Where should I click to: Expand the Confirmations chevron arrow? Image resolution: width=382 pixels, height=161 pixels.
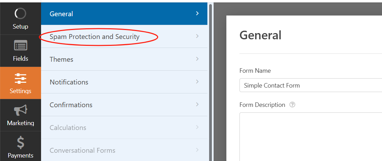[197, 104]
